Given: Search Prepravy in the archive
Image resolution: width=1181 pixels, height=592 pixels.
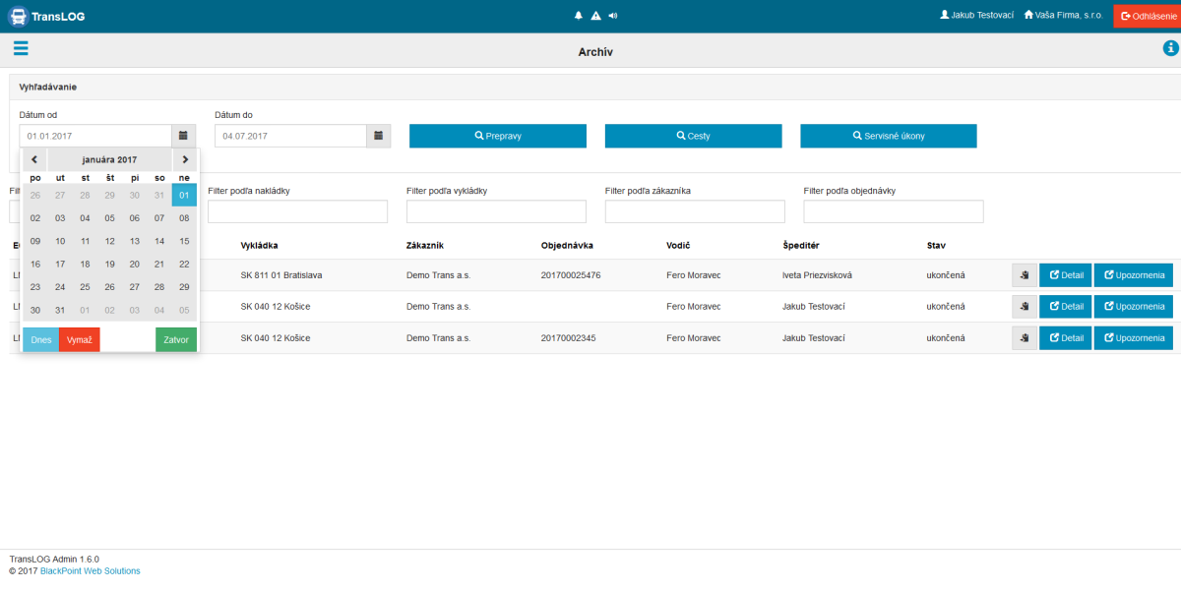Looking at the screenshot, I should (497, 136).
